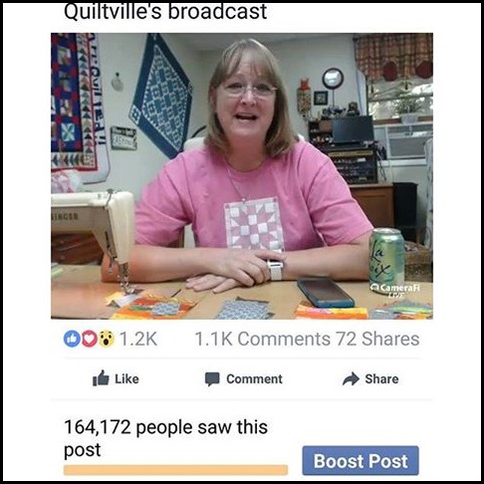Click the green can in the video
Screen dimensions: 484x484
pos(386,257)
